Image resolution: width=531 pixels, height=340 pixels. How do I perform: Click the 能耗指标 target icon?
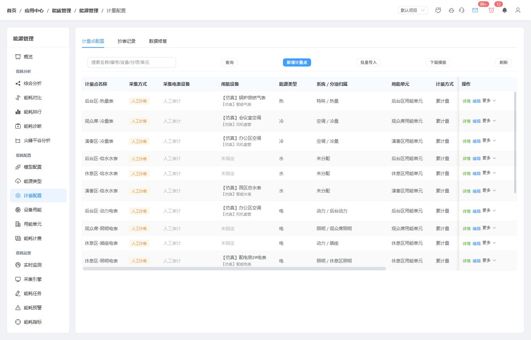[x=18, y=322]
